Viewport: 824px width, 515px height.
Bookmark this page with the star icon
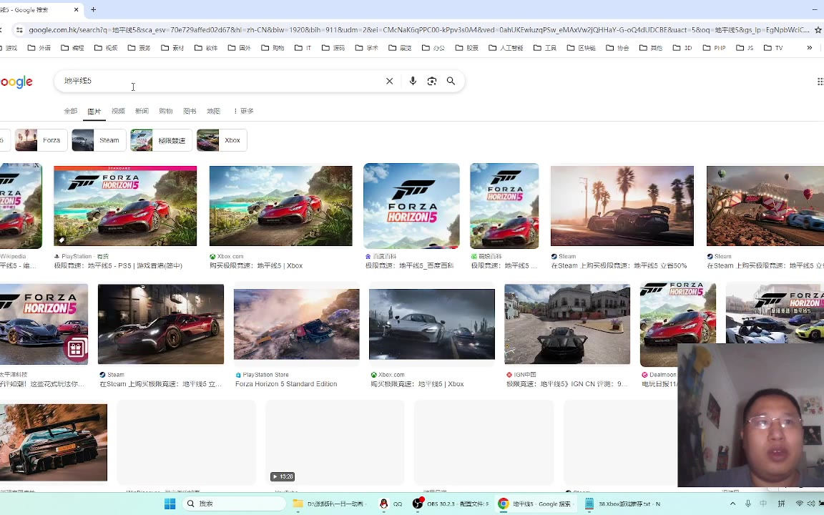point(818,30)
